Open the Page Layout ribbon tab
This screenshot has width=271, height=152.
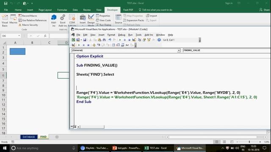pos(45,10)
